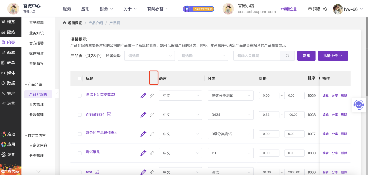Click the 请输入关键词 search input field
The image size is (368, 175).
click(257, 56)
